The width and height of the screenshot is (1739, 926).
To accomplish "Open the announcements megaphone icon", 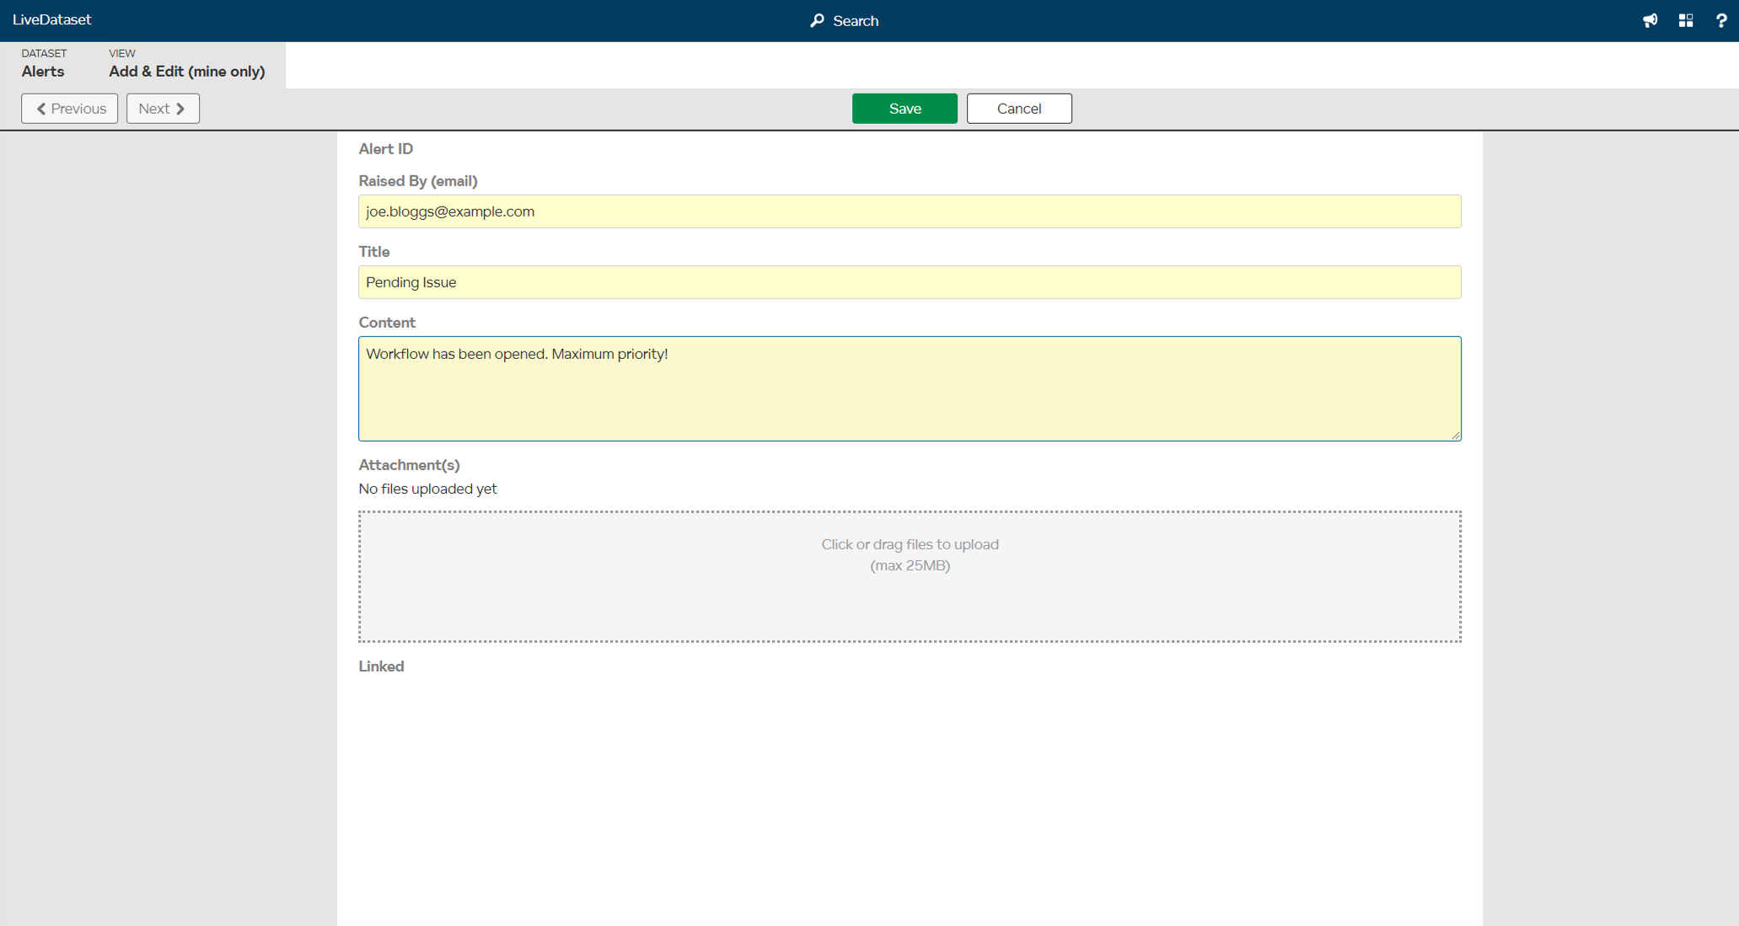I will (1650, 21).
